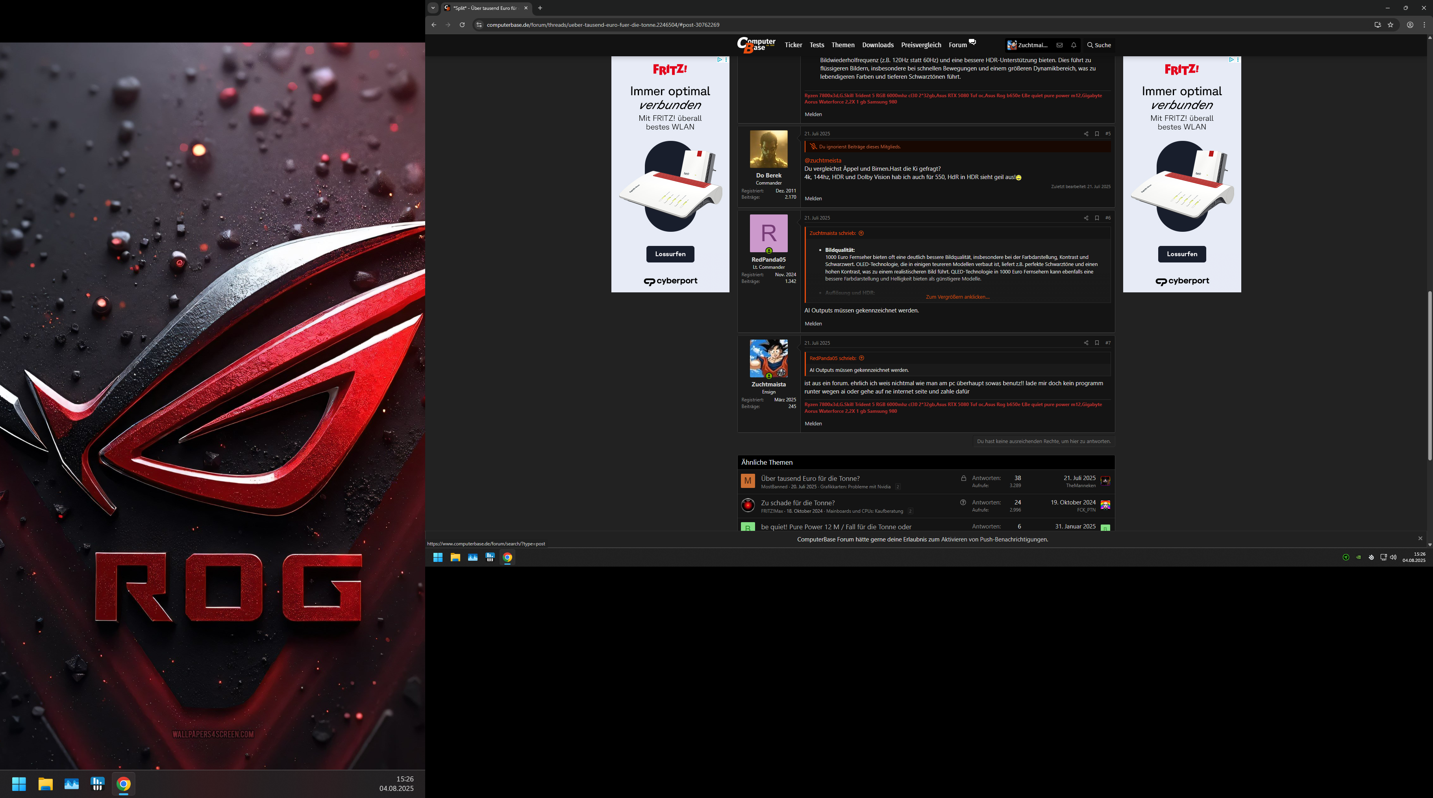Click Melden under RedPanda05's post

(813, 324)
